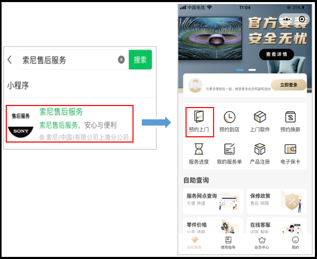Tap the back arrow in search bar
The height and width of the screenshot is (259, 317).
pos(9,60)
